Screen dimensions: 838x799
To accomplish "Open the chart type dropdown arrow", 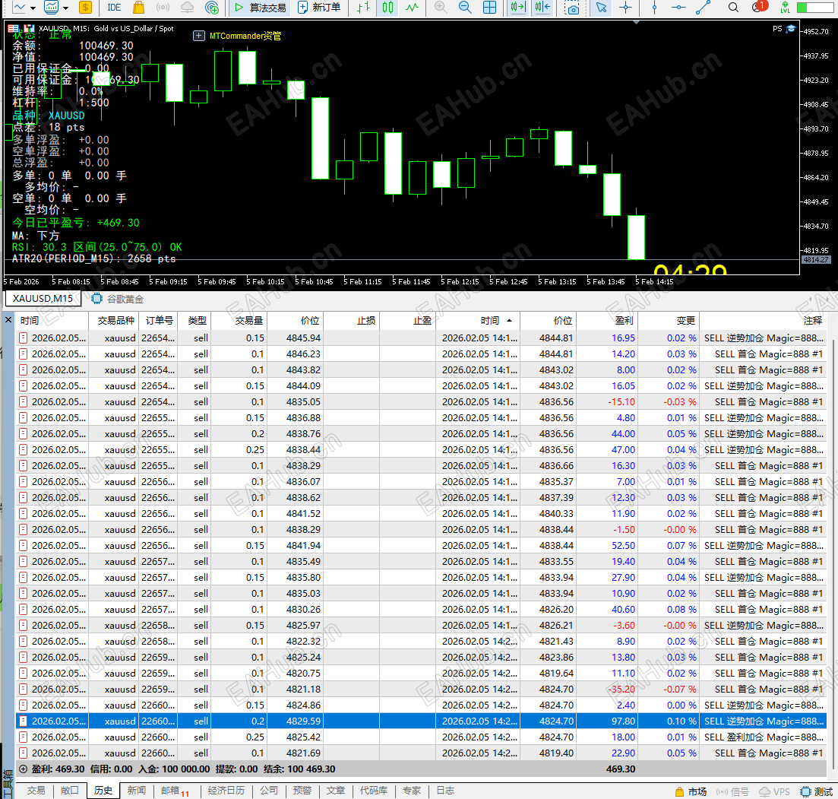I will tap(34, 8).
